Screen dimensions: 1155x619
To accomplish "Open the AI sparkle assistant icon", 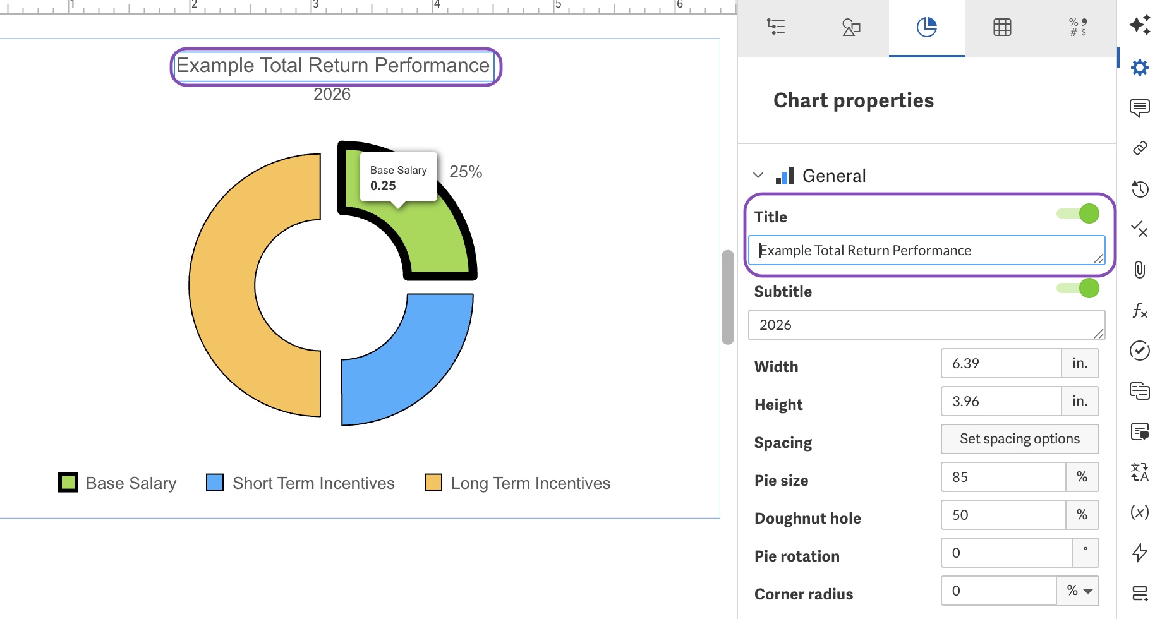I will point(1140,25).
